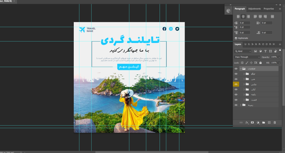Link layers using the chain icon
Screen dimensions: 285x153
coord(241,122)
